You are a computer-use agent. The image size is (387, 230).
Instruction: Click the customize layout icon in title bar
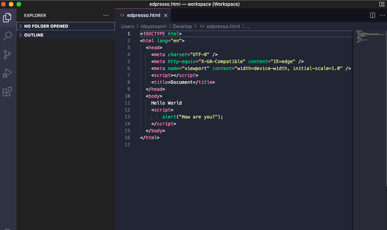coord(382,4)
